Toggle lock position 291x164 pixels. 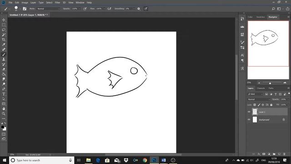[263, 105]
